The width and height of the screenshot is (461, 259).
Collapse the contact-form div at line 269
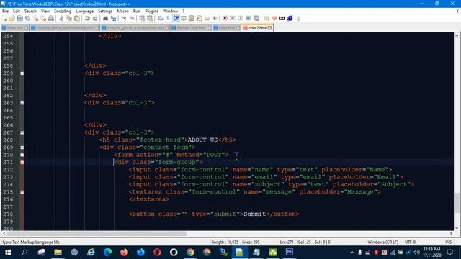22,147
